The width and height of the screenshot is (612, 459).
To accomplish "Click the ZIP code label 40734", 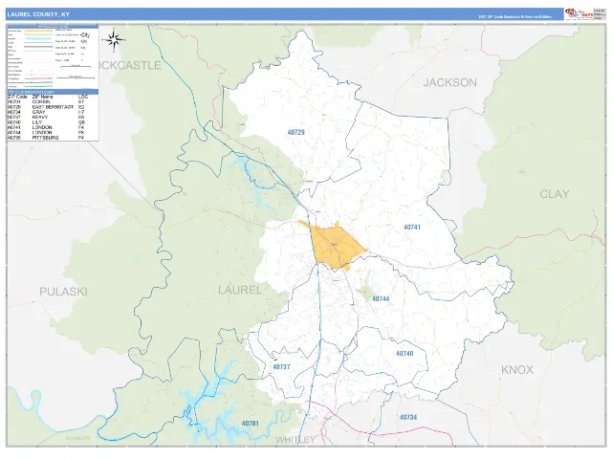I will point(408,417).
